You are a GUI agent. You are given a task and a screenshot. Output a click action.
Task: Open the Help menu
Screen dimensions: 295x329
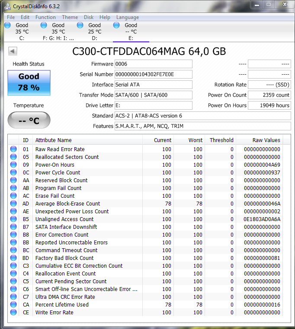105,17
